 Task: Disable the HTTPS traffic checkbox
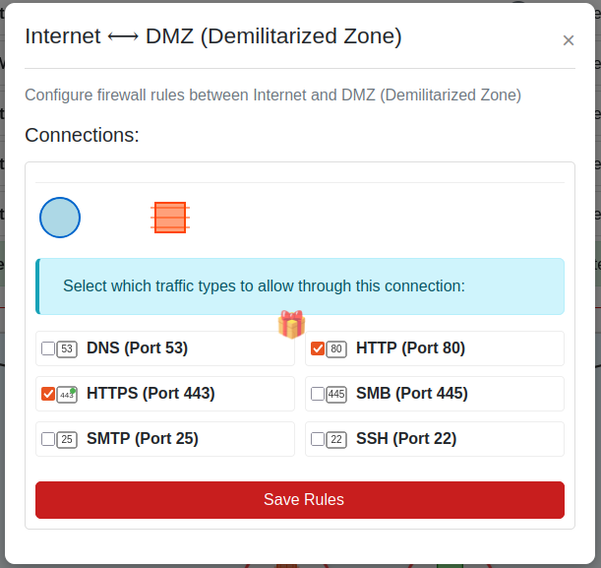pos(48,394)
